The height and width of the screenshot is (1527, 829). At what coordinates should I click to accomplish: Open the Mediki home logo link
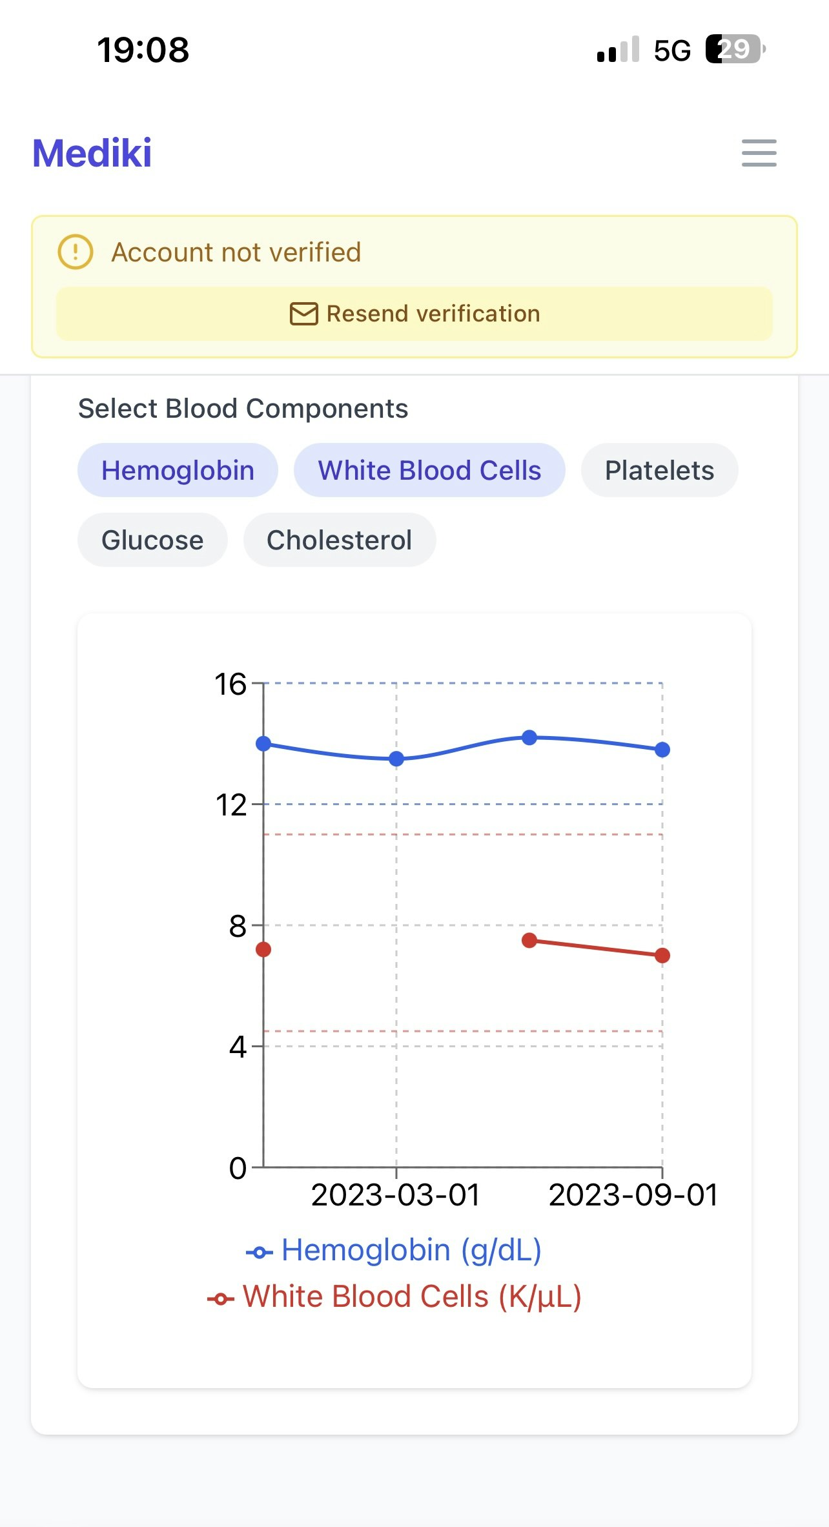coord(92,153)
